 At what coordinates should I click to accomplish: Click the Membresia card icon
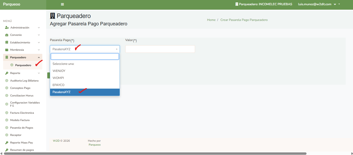pos(7,50)
